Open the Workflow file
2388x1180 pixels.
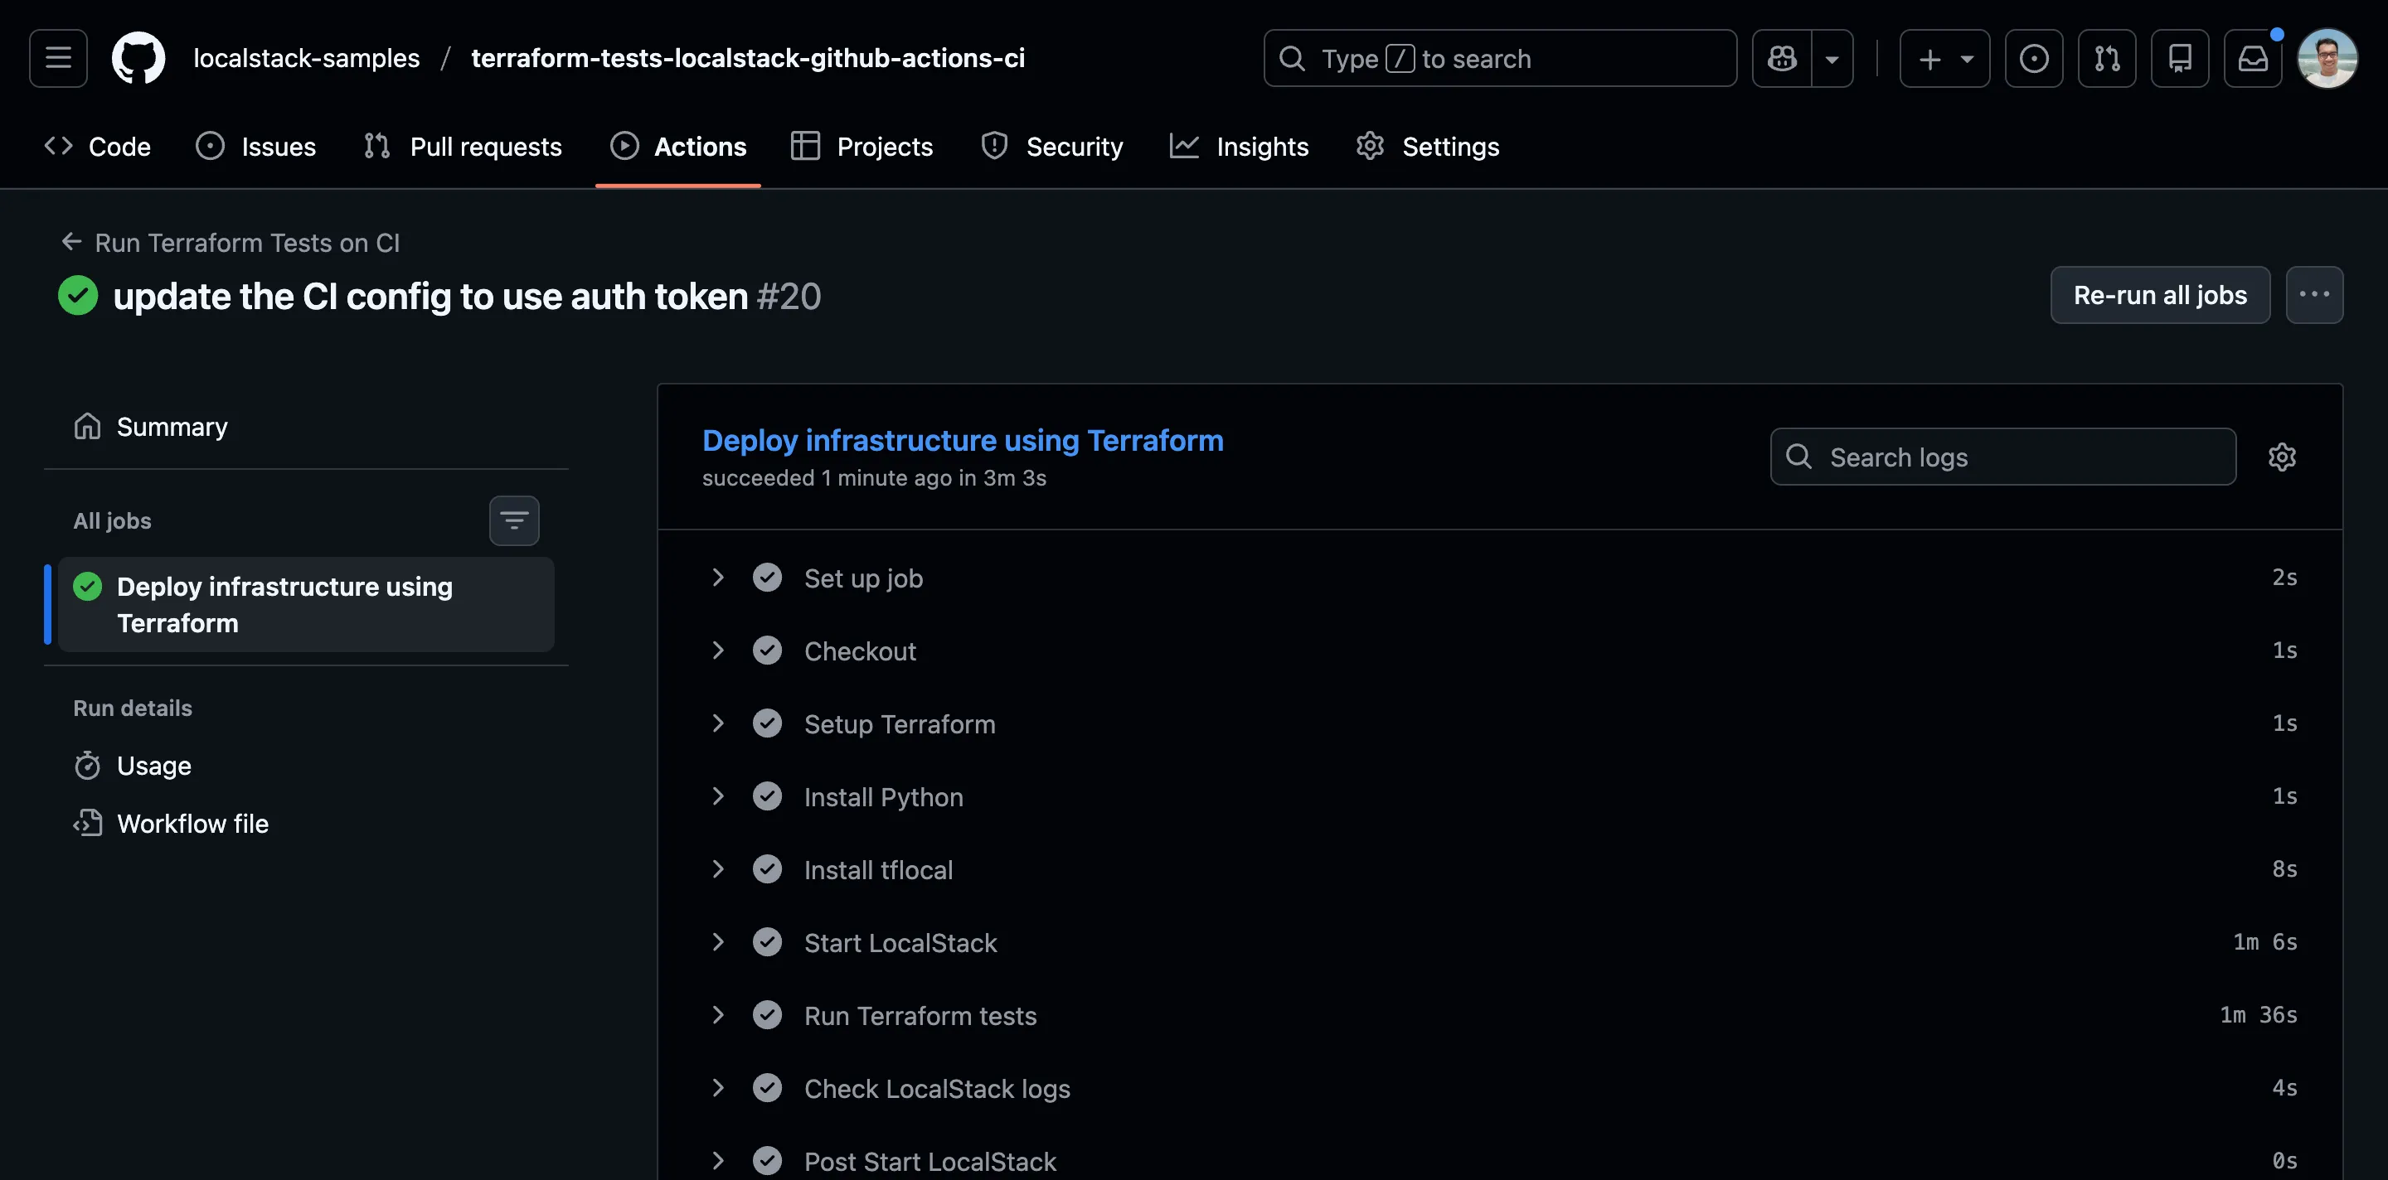click(193, 823)
